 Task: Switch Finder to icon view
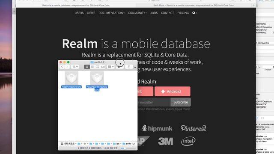tap(87, 67)
